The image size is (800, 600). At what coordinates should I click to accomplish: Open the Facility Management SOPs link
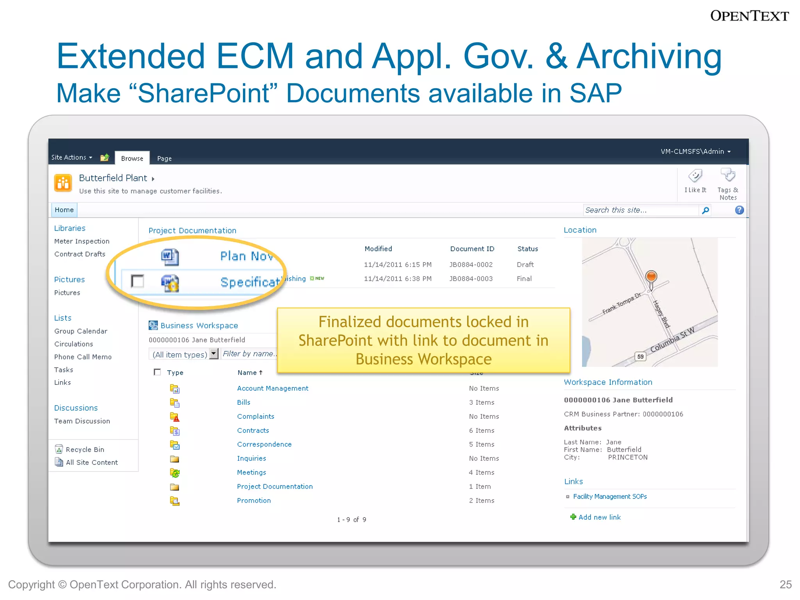(x=610, y=496)
